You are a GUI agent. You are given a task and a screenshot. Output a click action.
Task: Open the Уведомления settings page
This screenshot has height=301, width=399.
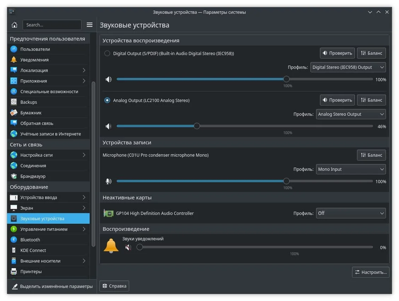click(35, 60)
